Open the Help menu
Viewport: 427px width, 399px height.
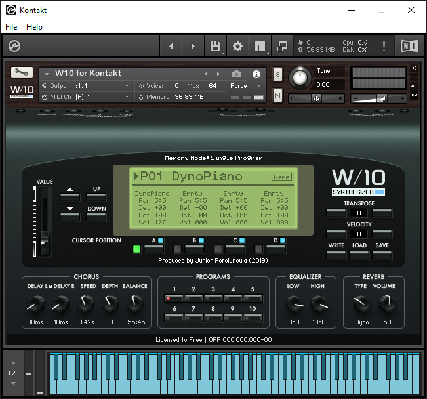pyautogui.click(x=34, y=27)
